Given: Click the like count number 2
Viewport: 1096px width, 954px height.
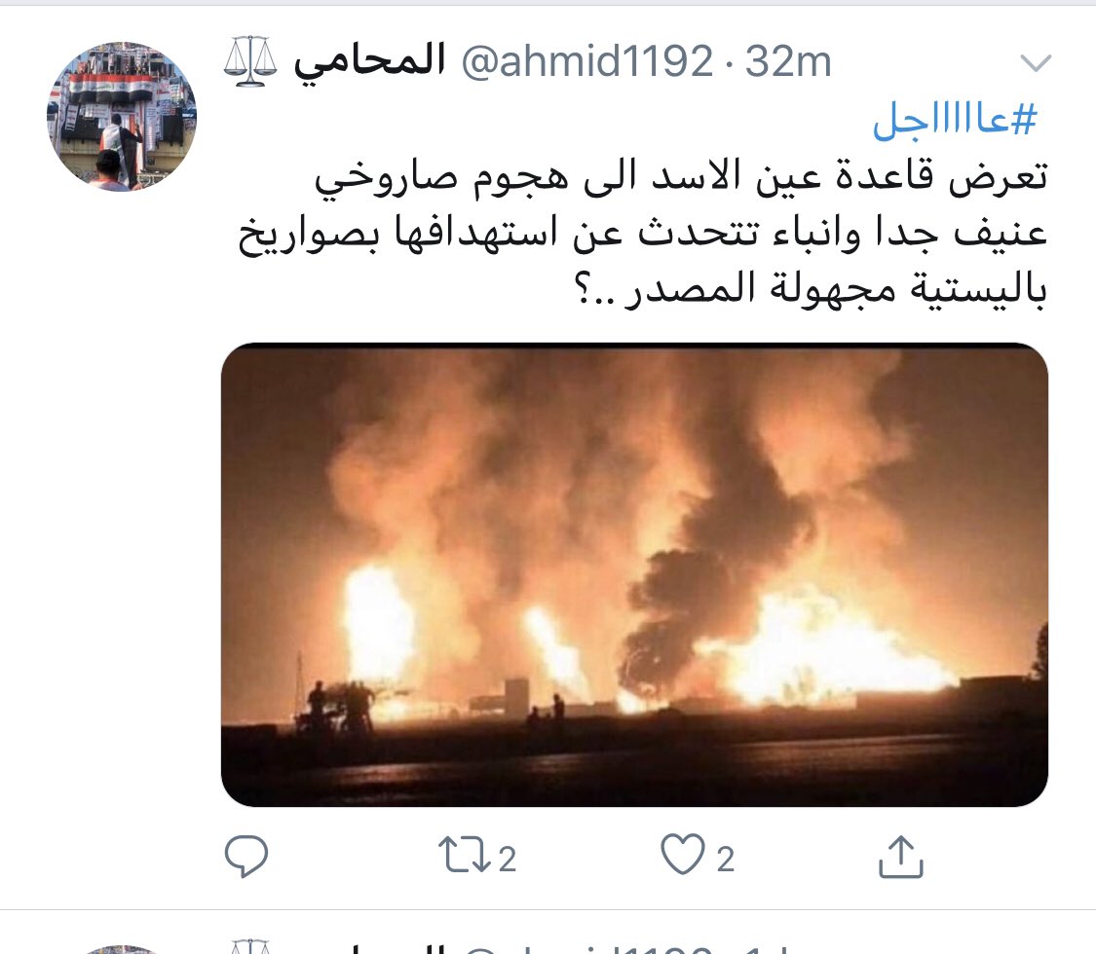Looking at the screenshot, I should coord(726,859).
